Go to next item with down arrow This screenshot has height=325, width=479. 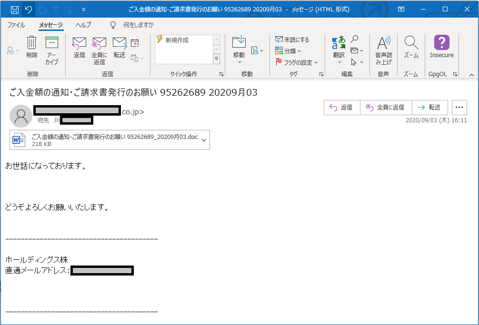click(x=70, y=10)
